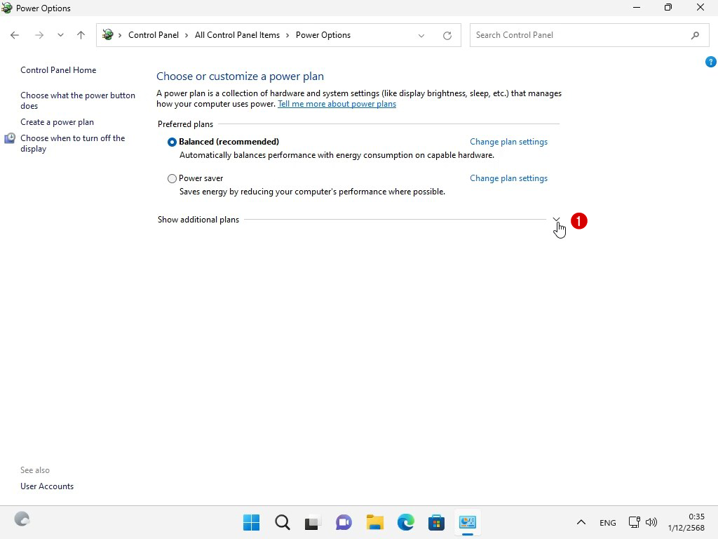Open Microsoft Edge from the taskbar
The height and width of the screenshot is (539, 718).
[x=406, y=522]
